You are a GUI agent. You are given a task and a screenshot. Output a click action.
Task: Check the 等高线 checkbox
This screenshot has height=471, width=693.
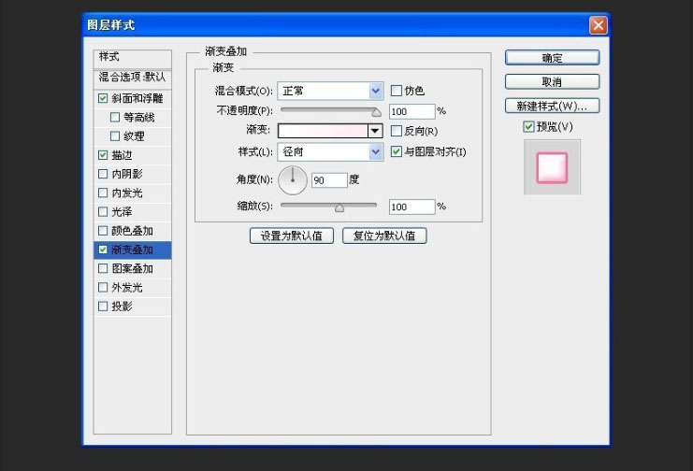pos(115,118)
